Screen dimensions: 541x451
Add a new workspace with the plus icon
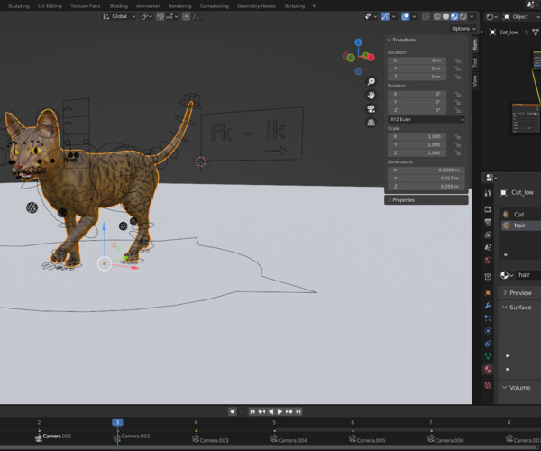314,6
